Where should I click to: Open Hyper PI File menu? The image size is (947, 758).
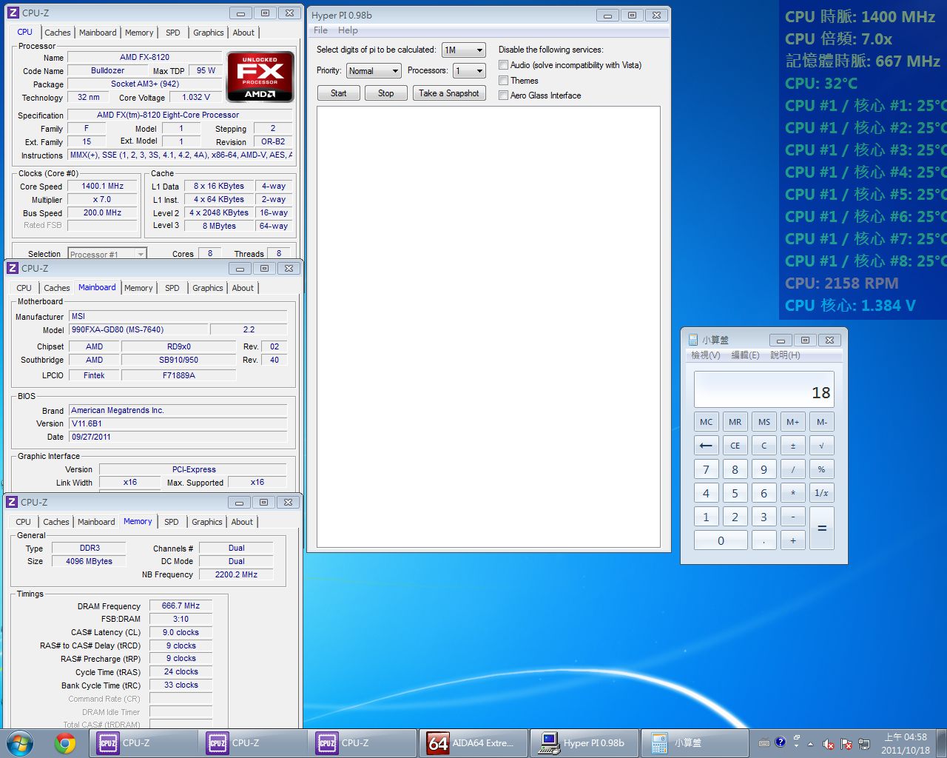[x=320, y=30]
